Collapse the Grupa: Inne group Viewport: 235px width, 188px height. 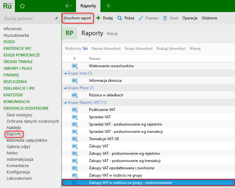click(x=65, y=73)
